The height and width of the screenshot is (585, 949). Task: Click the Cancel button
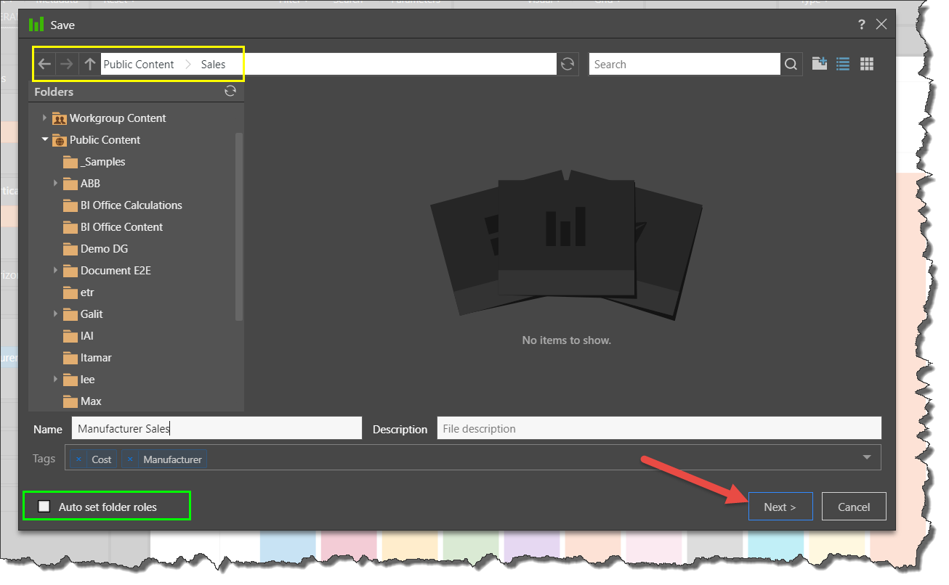point(853,507)
